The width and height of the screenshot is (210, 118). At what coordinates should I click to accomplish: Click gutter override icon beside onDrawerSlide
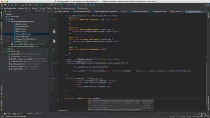tap(54, 20)
